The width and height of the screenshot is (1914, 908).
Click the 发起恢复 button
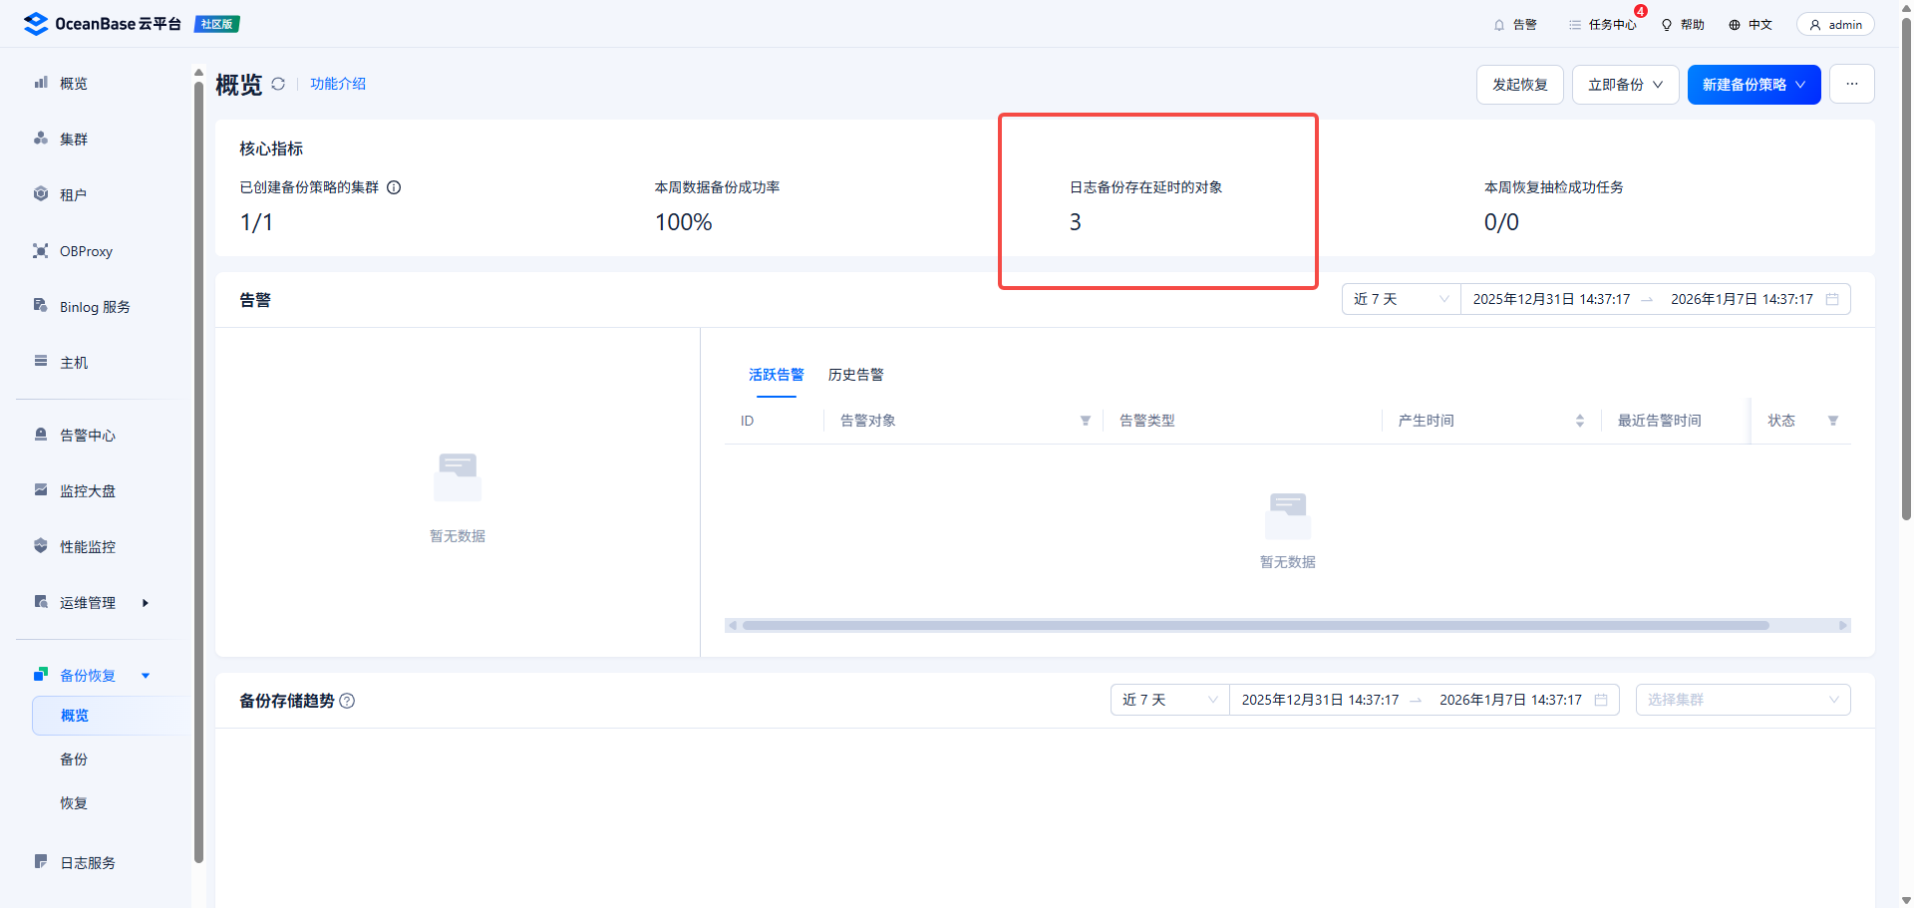click(x=1519, y=85)
